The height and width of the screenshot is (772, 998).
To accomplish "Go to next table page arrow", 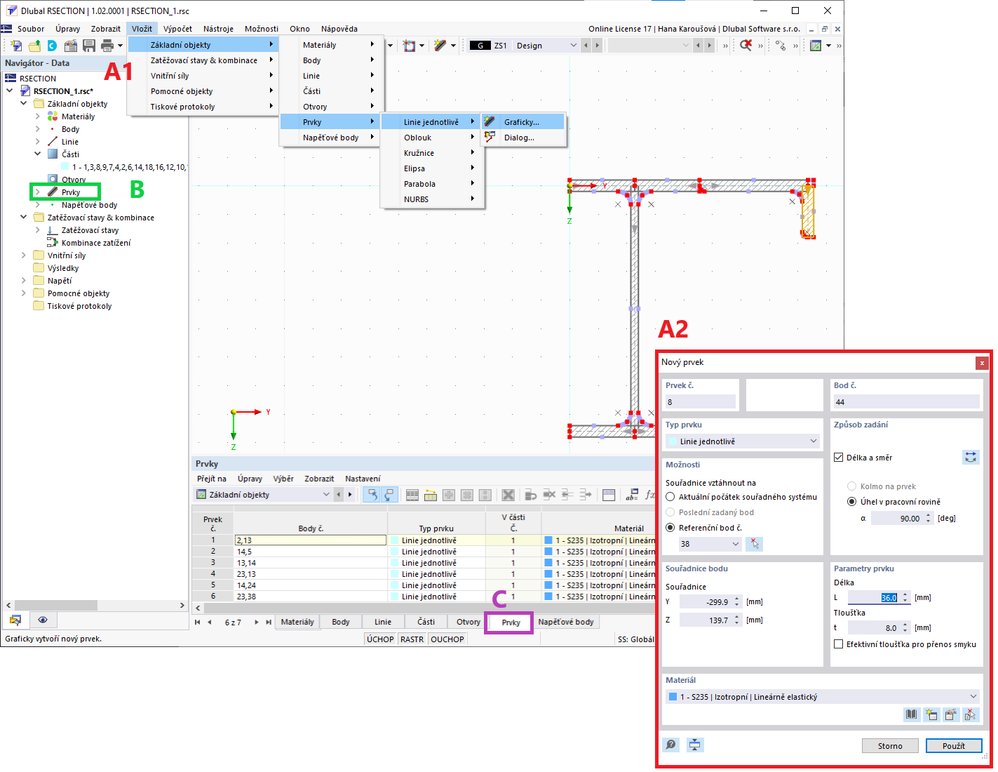I will [257, 622].
